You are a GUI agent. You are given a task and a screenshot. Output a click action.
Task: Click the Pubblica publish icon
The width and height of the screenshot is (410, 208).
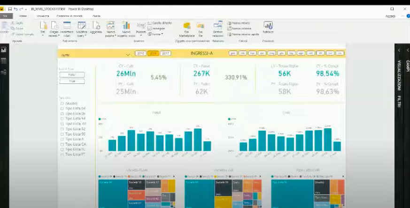click(x=268, y=26)
